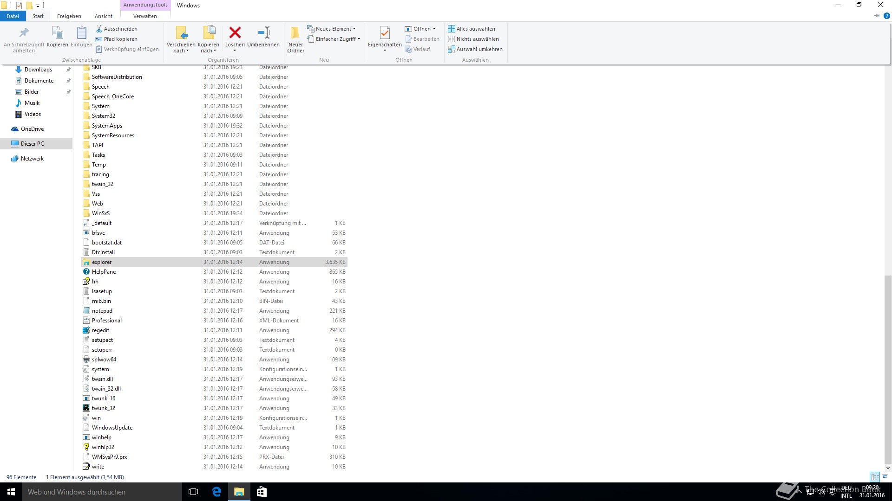Click Verlauf in the Öffnen group
This screenshot has height=501, width=892.
click(x=418, y=49)
